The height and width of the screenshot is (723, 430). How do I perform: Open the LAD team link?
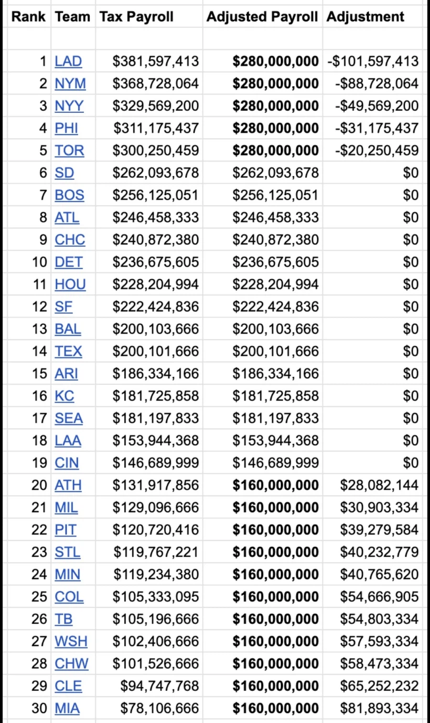coord(68,61)
